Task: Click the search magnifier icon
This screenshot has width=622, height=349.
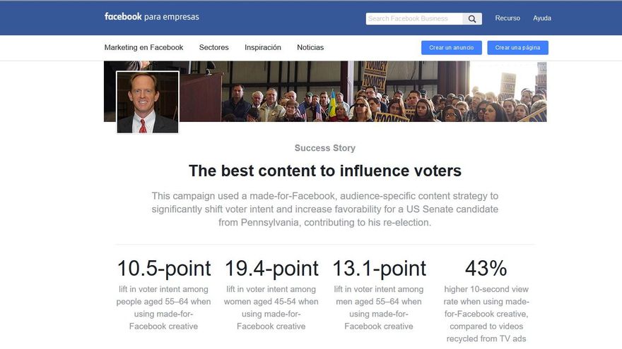Action: (x=472, y=19)
